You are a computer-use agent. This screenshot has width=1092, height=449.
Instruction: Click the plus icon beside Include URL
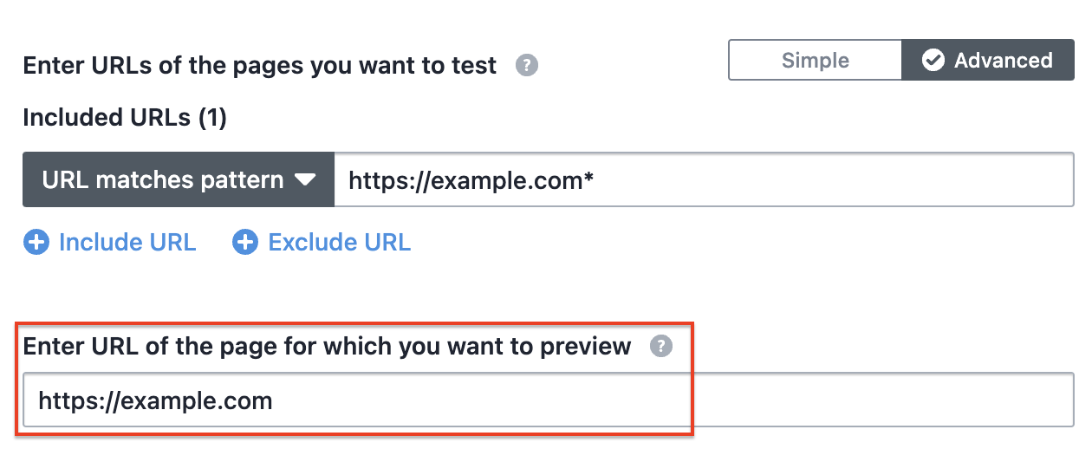(36, 243)
